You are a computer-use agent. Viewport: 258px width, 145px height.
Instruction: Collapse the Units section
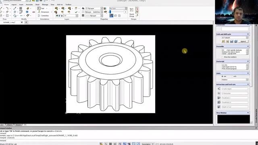[x=248, y=73]
